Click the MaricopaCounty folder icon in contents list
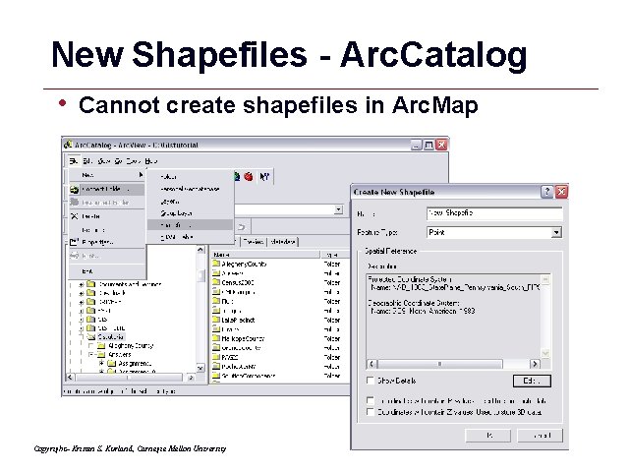 (x=216, y=338)
